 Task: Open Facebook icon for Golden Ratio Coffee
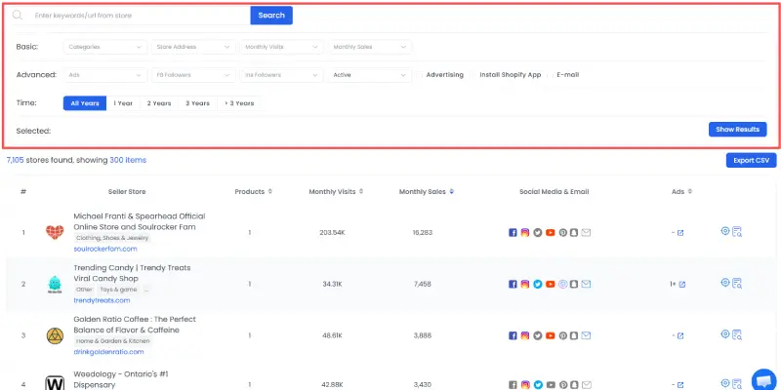pyautogui.click(x=513, y=335)
